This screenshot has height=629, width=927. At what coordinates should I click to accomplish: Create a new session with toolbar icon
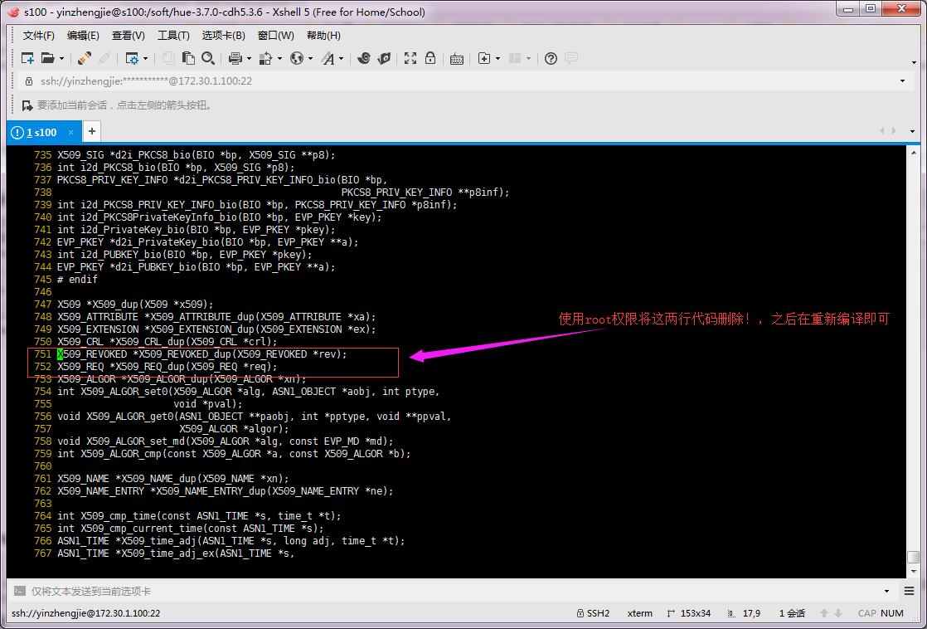[27, 58]
